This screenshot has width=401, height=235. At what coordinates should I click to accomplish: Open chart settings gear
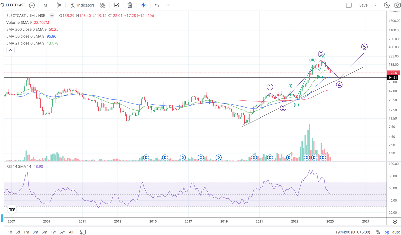point(387,5)
